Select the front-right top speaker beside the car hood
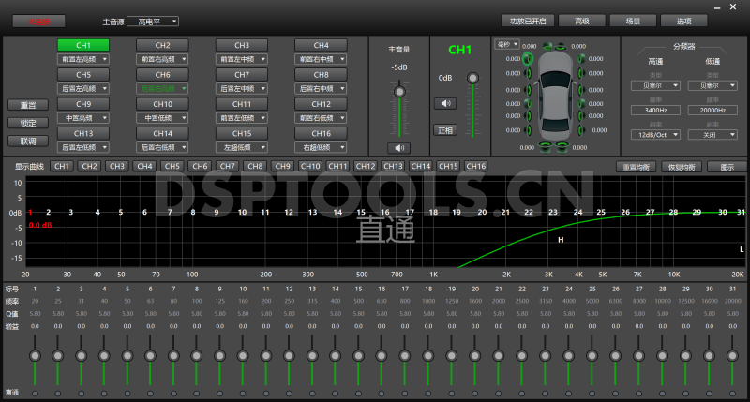Viewport: 750px width, 402px height. tap(581, 59)
